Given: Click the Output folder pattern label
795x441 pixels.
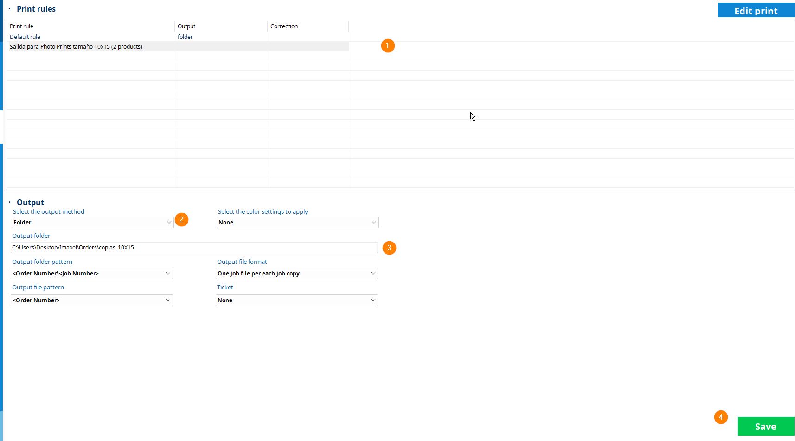Looking at the screenshot, I should point(42,262).
